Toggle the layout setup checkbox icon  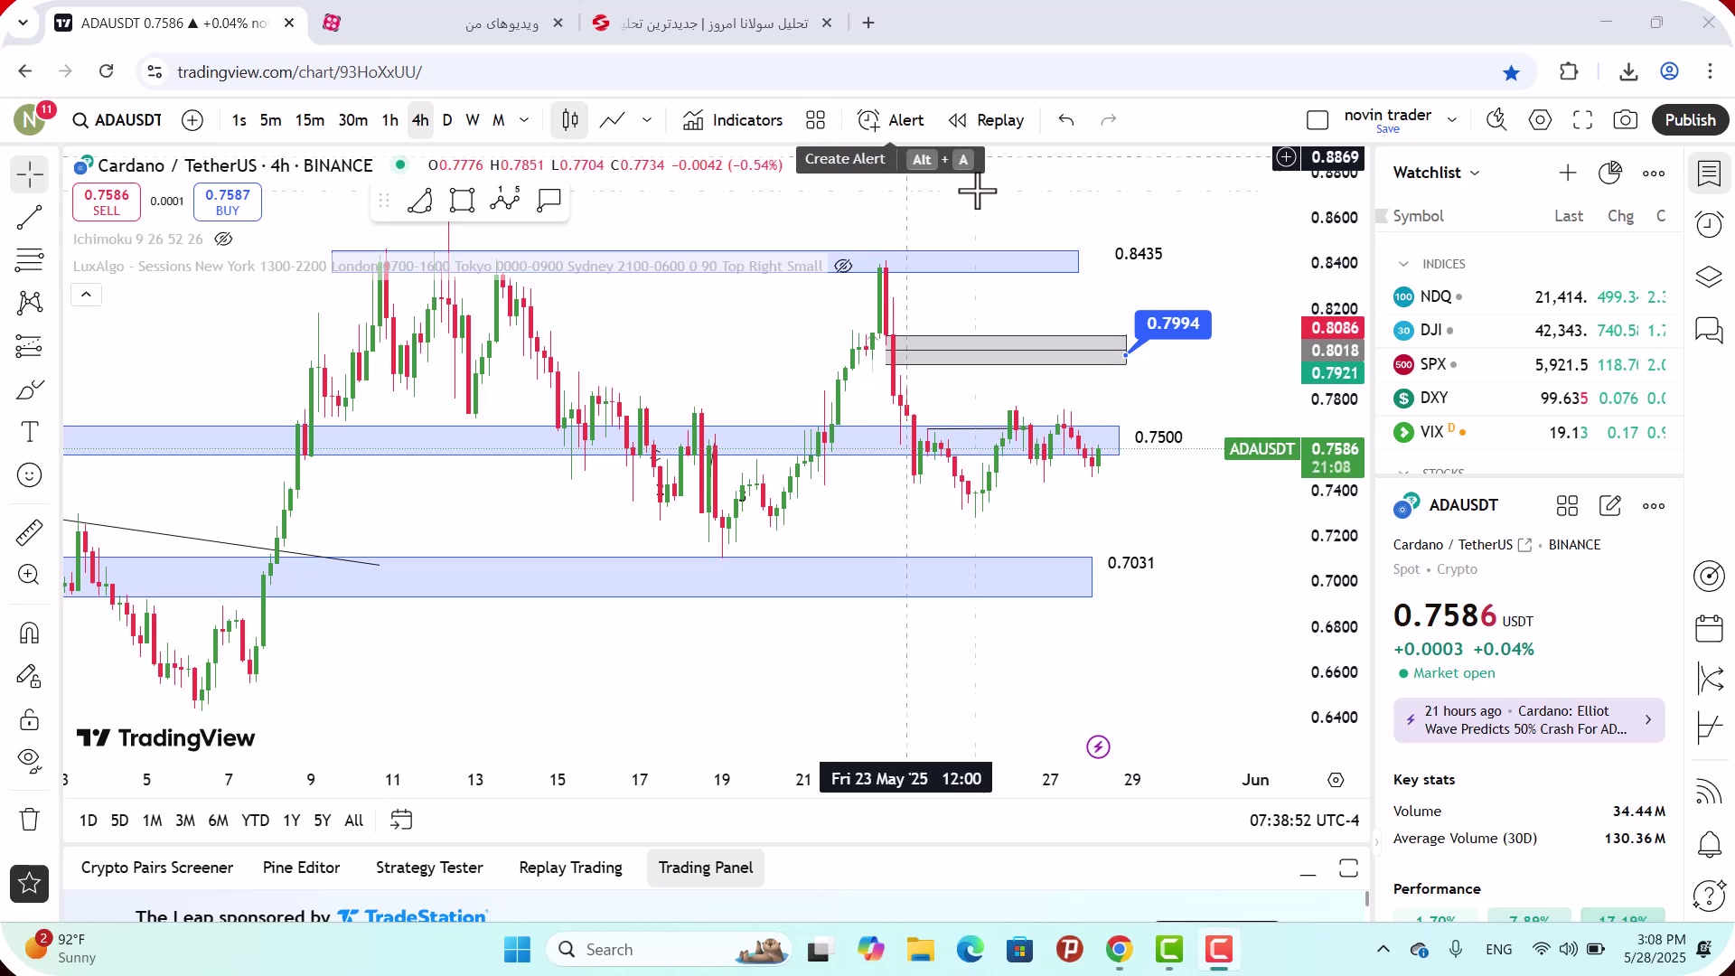pos(1318,120)
